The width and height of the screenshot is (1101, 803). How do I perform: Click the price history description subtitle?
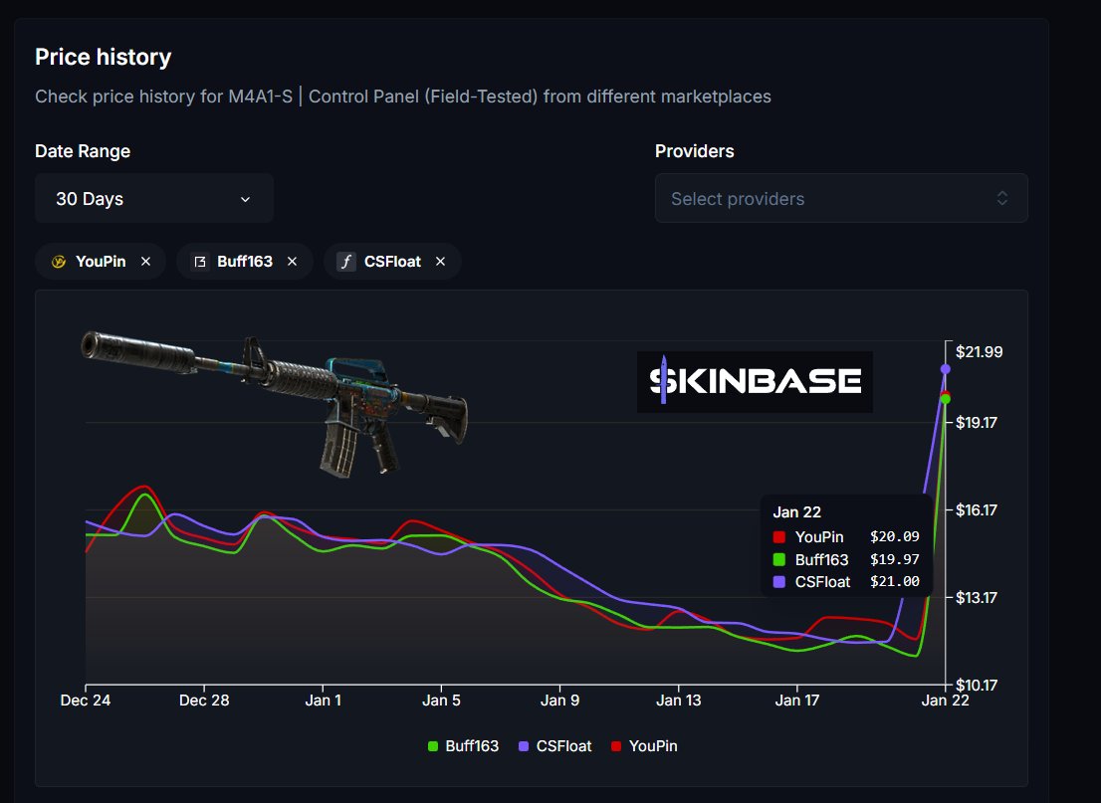pos(403,97)
